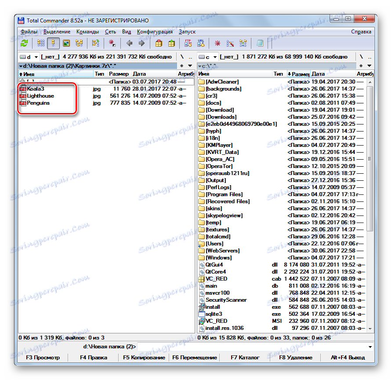This screenshot has height=380, width=392.
Task: Select the [Windows] folder icon
Action: pos(202,258)
